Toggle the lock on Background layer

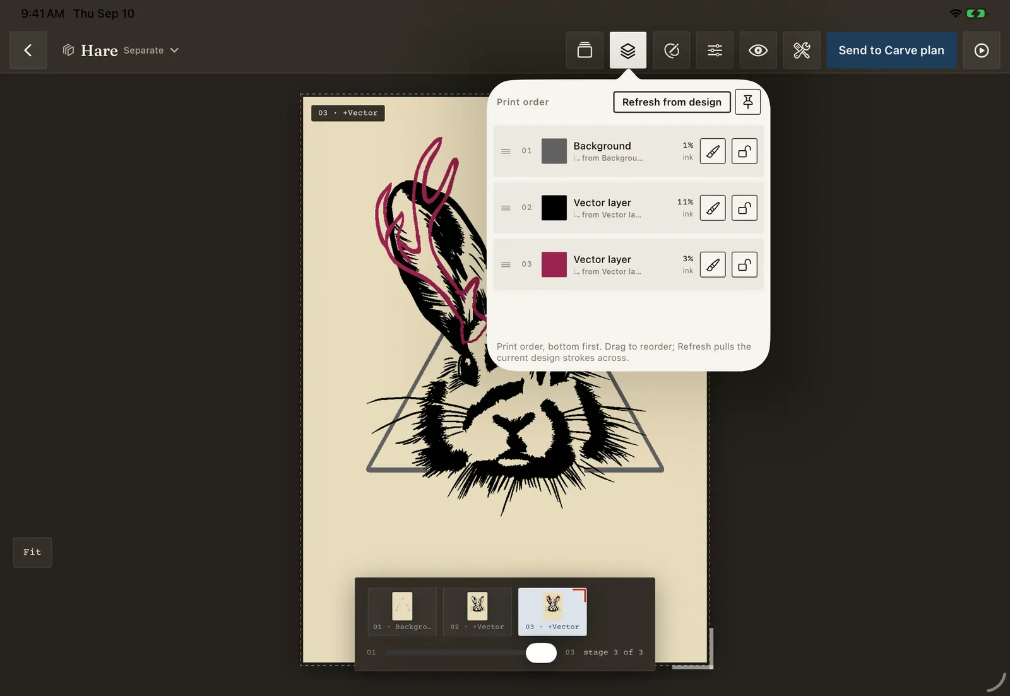coord(744,151)
